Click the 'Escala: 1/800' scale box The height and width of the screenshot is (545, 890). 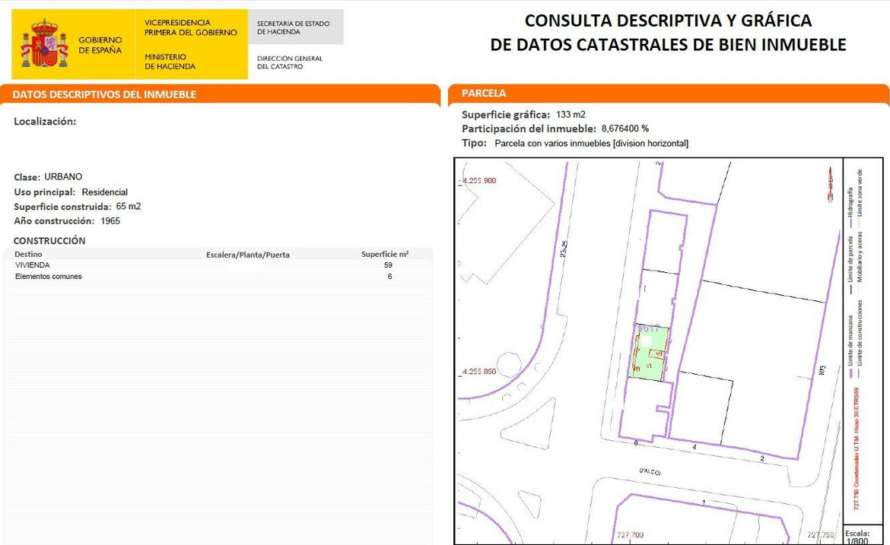[x=857, y=536]
